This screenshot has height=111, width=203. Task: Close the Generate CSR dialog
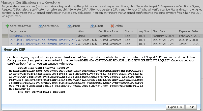point(191,107)
